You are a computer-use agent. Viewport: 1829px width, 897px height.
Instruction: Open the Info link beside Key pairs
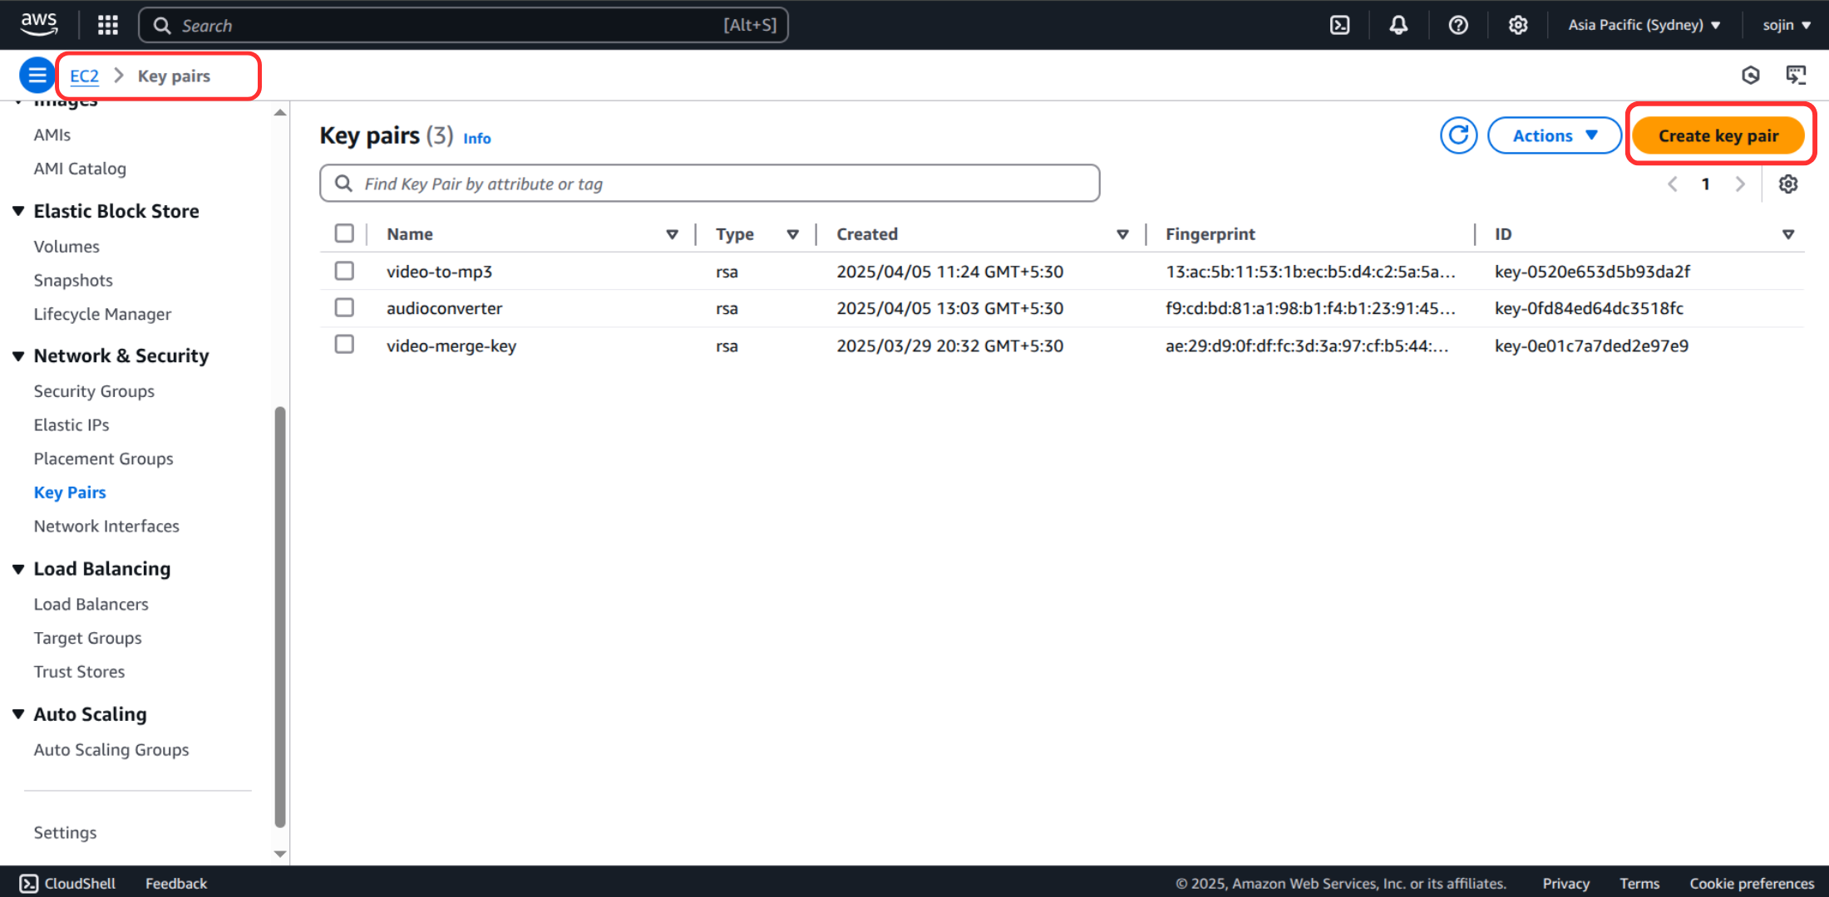[477, 138]
